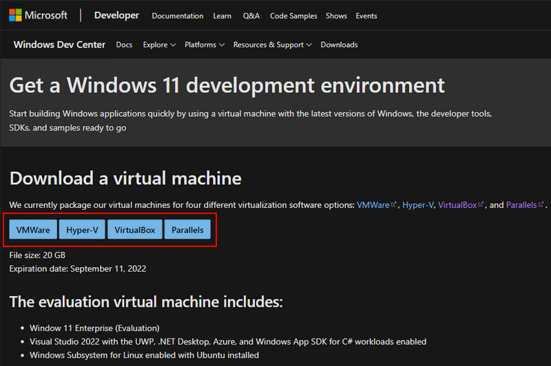Click the 'Visual Studio 2022' list item

click(228, 342)
